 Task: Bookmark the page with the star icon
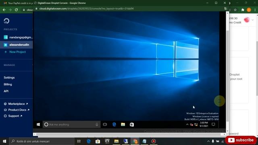[x=235, y=10]
